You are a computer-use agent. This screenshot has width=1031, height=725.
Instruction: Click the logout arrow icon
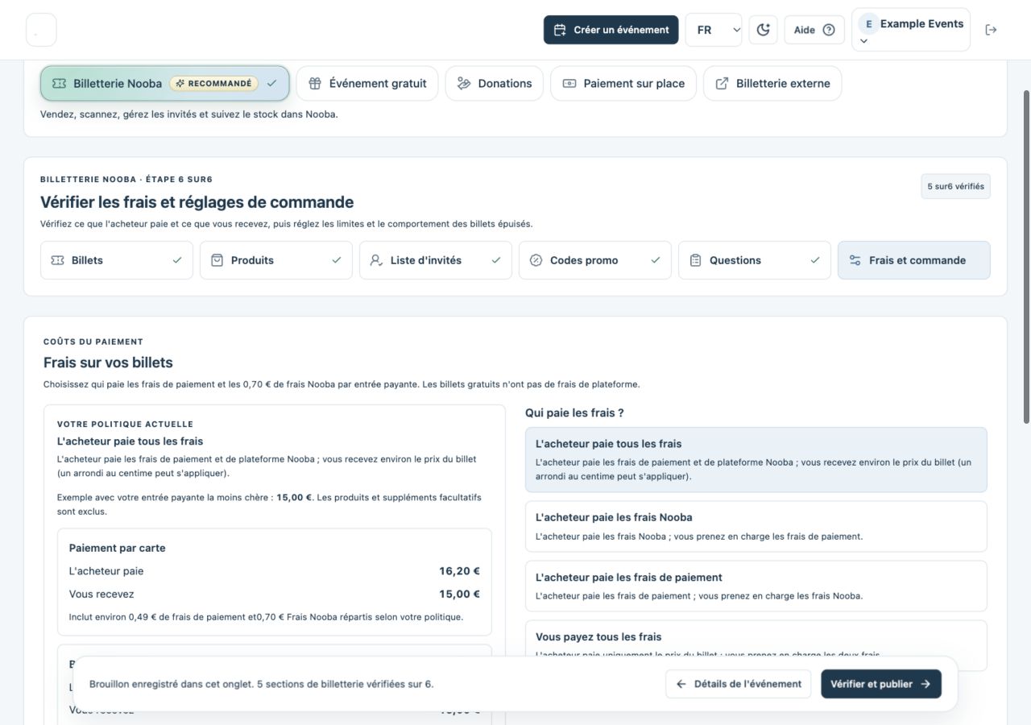click(991, 30)
